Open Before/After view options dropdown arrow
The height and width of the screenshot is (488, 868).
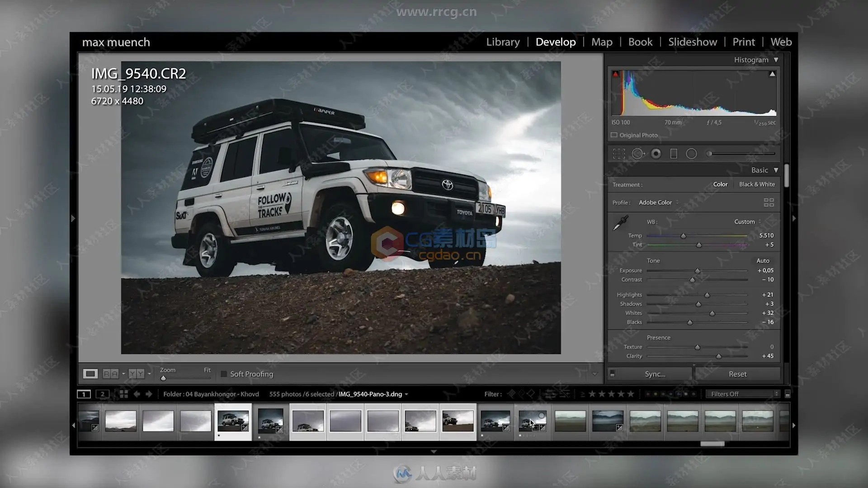pyautogui.click(x=149, y=374)
